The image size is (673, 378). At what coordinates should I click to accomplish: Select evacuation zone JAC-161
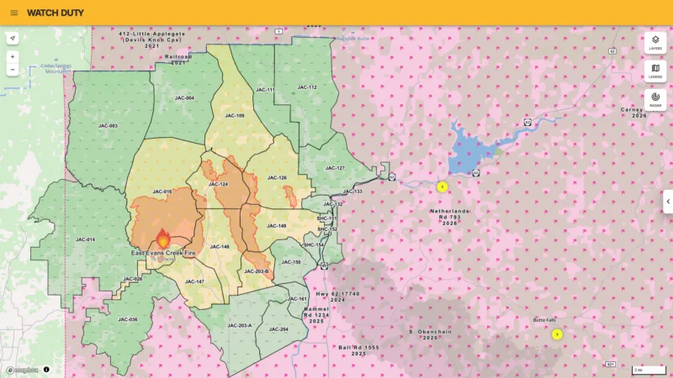point(298,299)
